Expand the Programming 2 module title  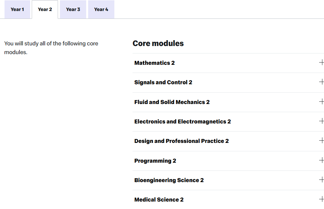pyautogui.click(x=155, y=161)
